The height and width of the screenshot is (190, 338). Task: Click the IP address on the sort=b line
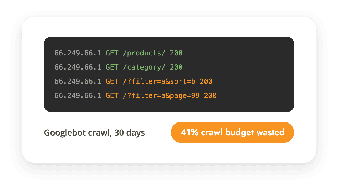tap(78, 81)
